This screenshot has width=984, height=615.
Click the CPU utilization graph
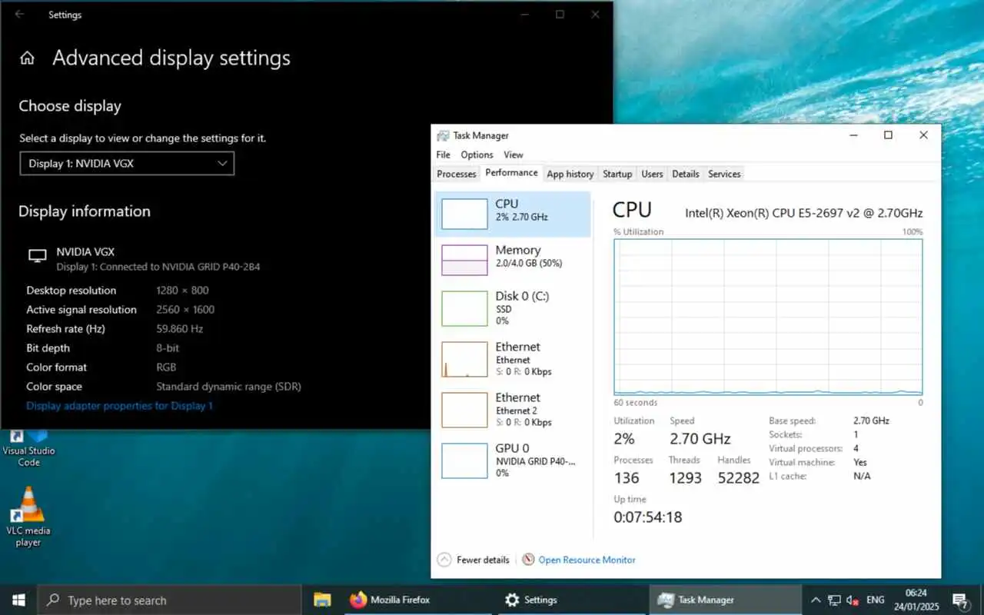tap(768, 317)
